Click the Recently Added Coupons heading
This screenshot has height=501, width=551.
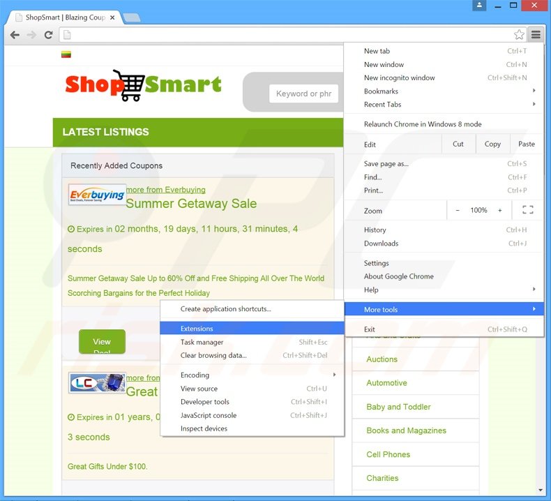click(116, 165)
